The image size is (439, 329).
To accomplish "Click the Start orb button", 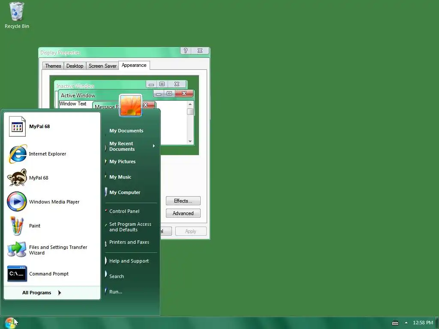I will (10, 323).
